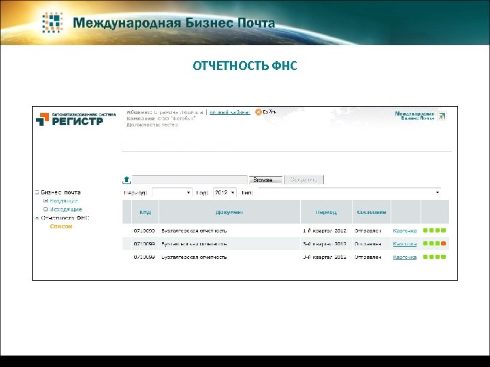
Task: Click the Регистр system logo
Action: pyautogui.click(x=76, y=119)
